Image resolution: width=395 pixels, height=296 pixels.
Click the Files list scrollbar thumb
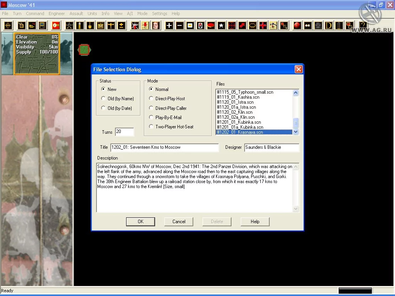pos(296,123)
